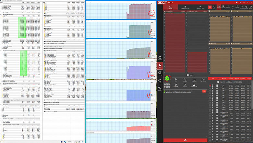The image size is (253, 143).
Task: Toggle the Core 6 checkbox in OCCT table
Action: click(x=210, y=95)
